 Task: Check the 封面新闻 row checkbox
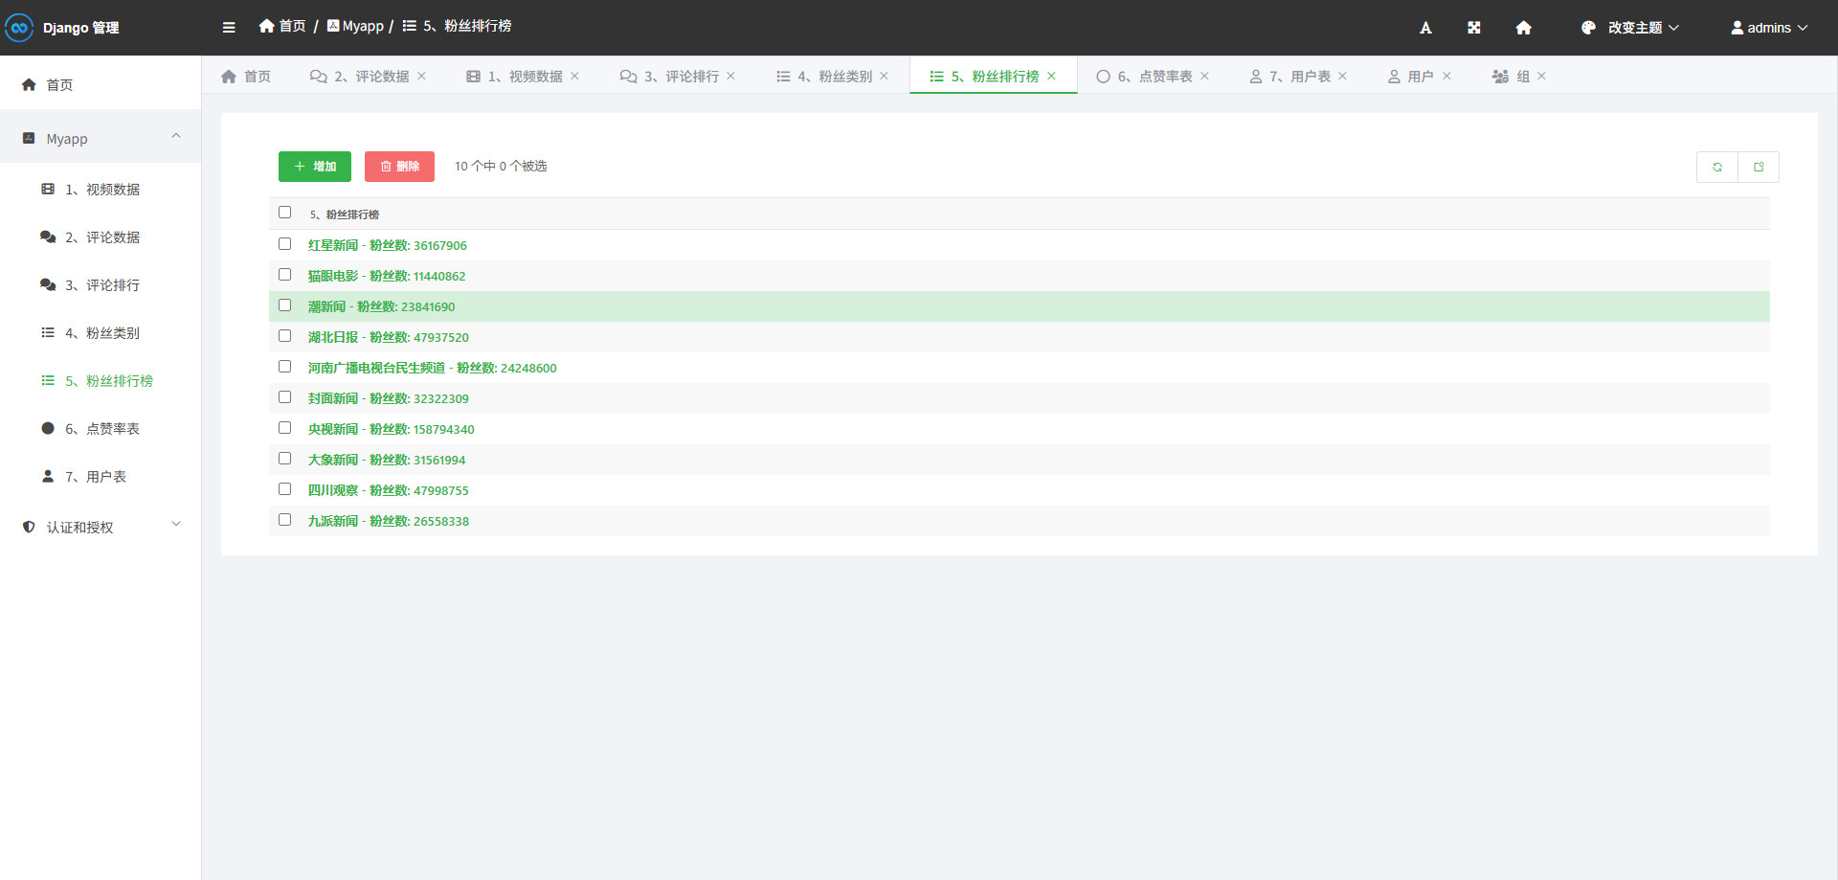pos(284,397)
